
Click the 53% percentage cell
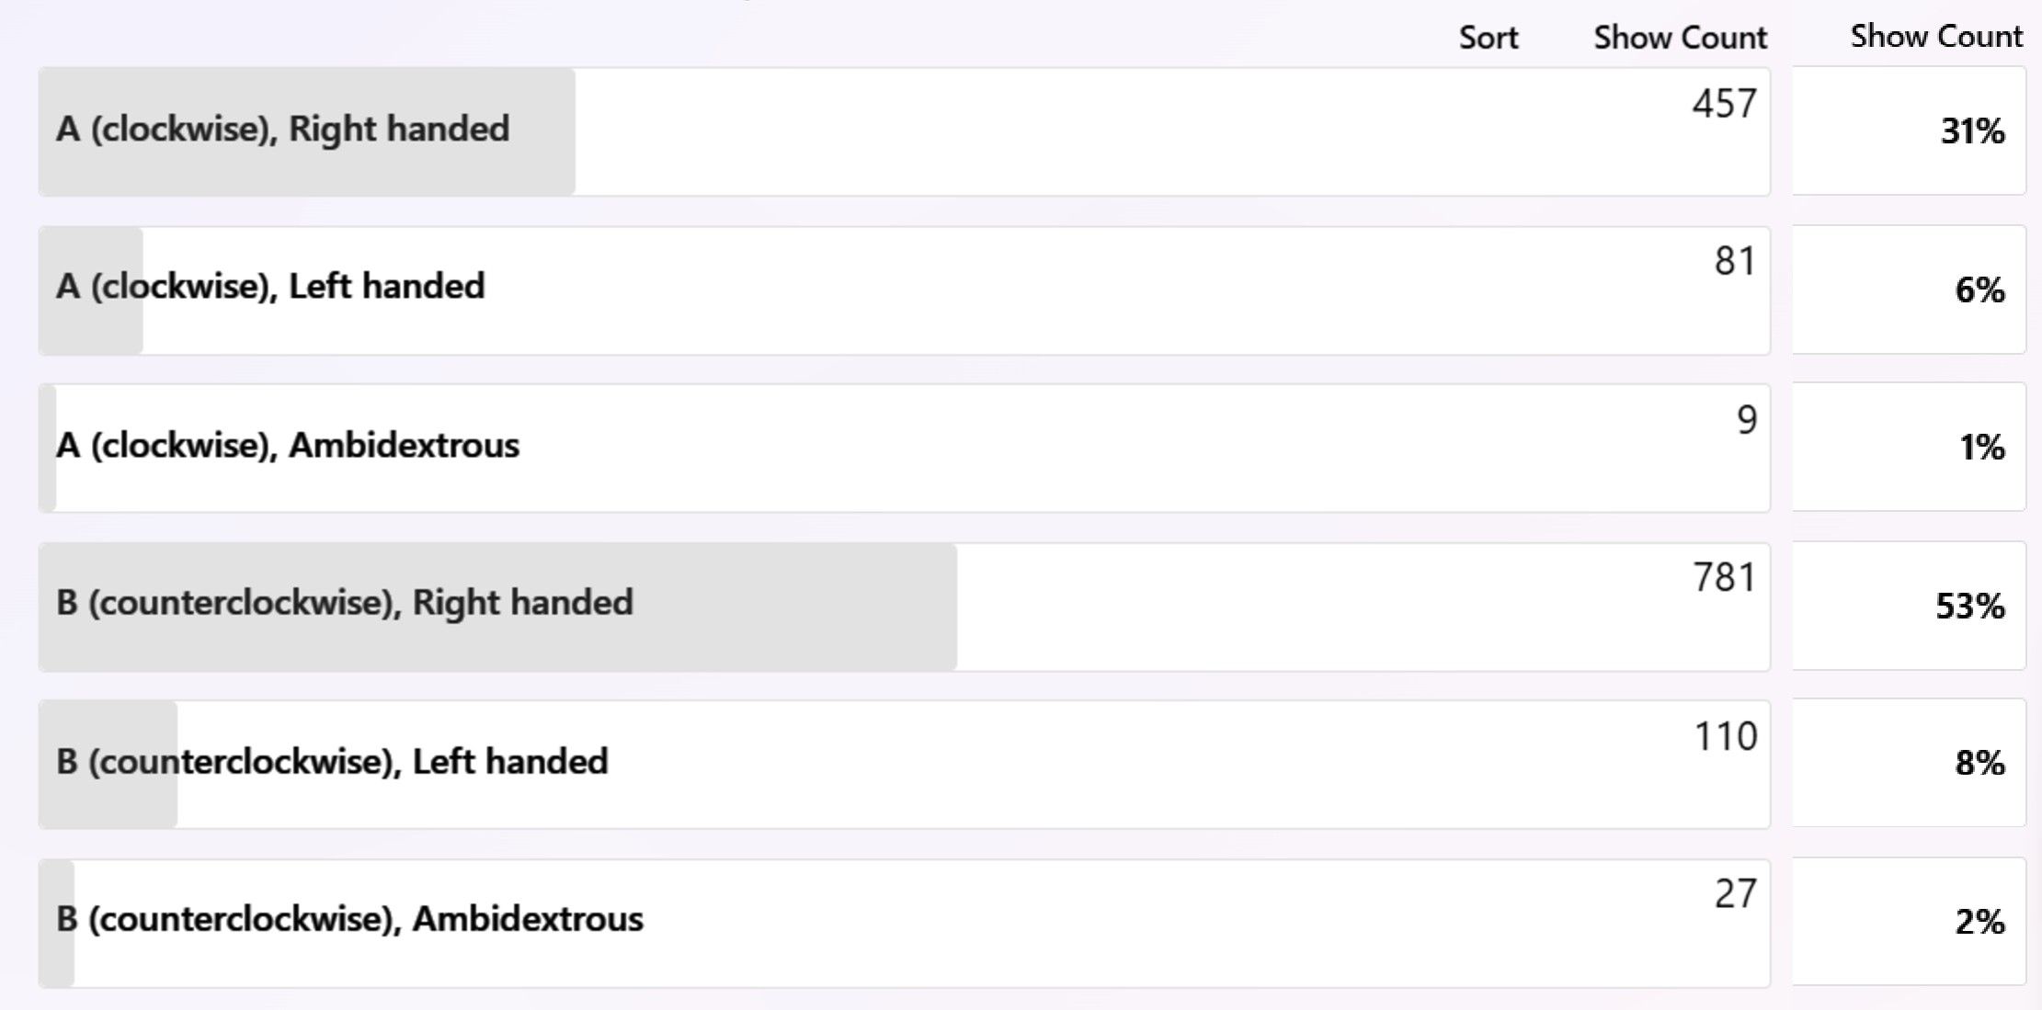(1910, 606)
